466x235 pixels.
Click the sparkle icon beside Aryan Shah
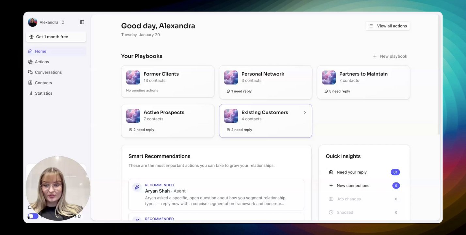point(137,187)
